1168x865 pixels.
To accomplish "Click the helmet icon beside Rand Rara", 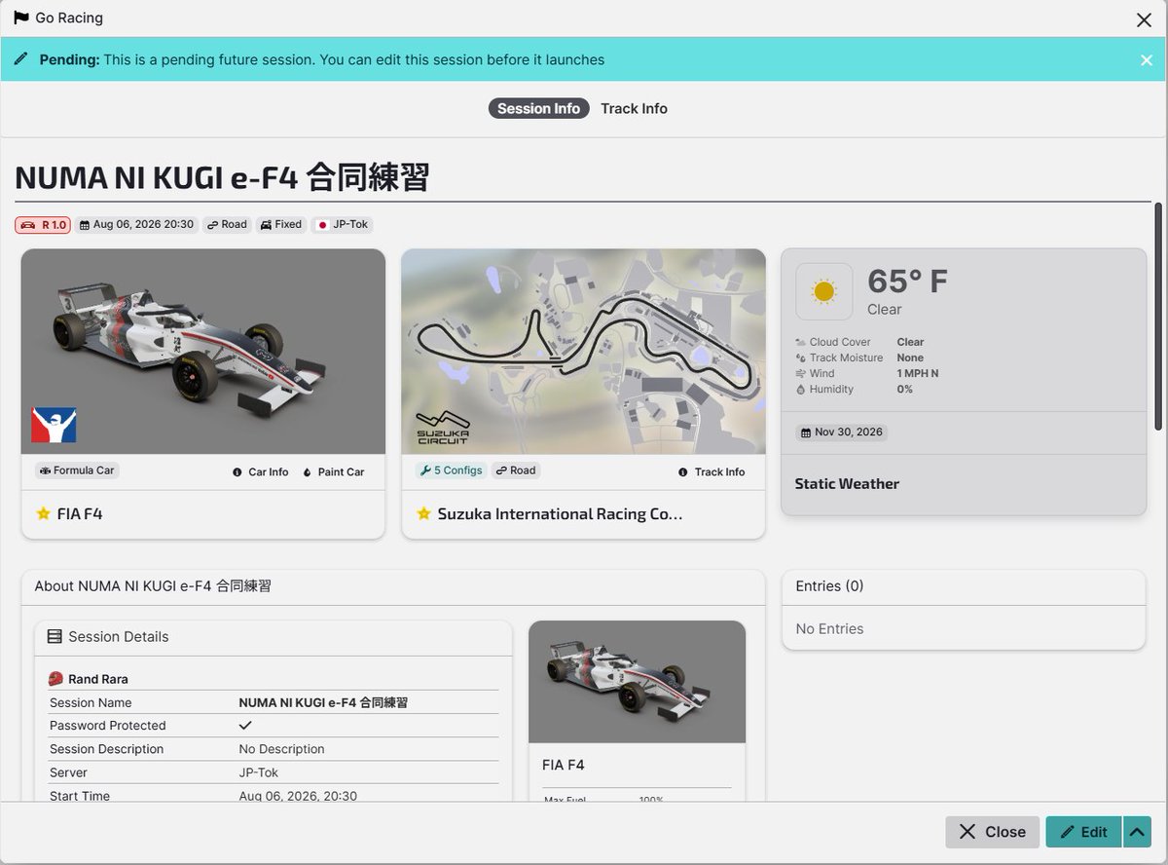I will pyautogui.click(x=55, y=679).
